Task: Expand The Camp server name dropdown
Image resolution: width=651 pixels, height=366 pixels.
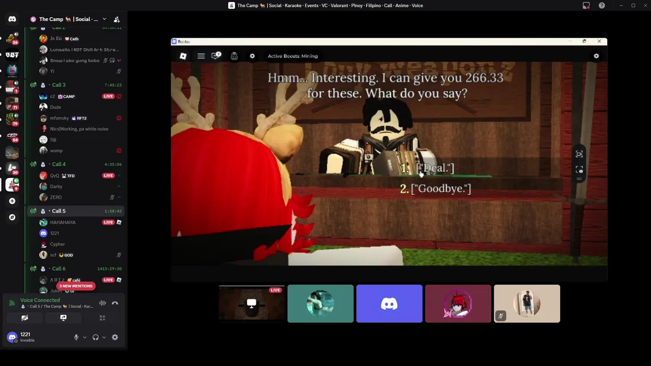Action: coord(104,19)
